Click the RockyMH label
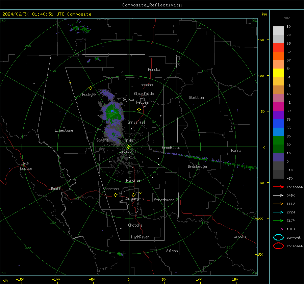The width and height of the screenshot is (304, 284). 89,95
